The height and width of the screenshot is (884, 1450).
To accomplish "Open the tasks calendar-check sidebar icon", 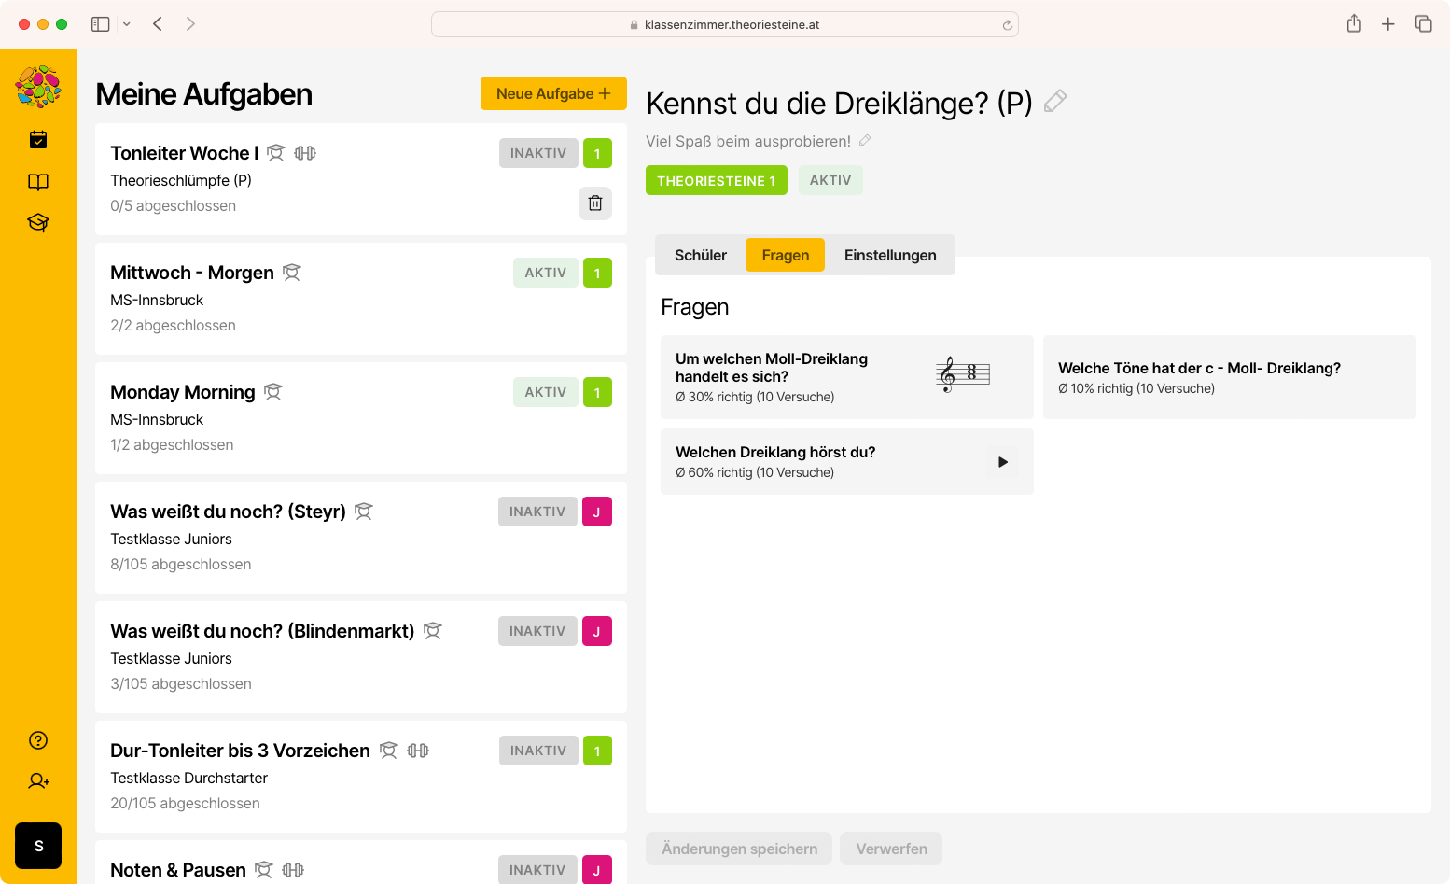I will (x=38, y=140).
